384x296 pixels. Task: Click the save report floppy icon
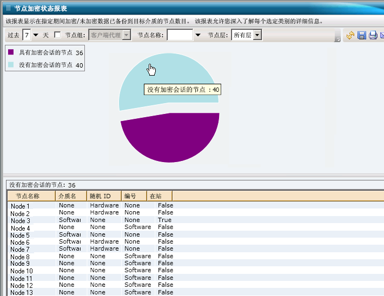[361, 35]
